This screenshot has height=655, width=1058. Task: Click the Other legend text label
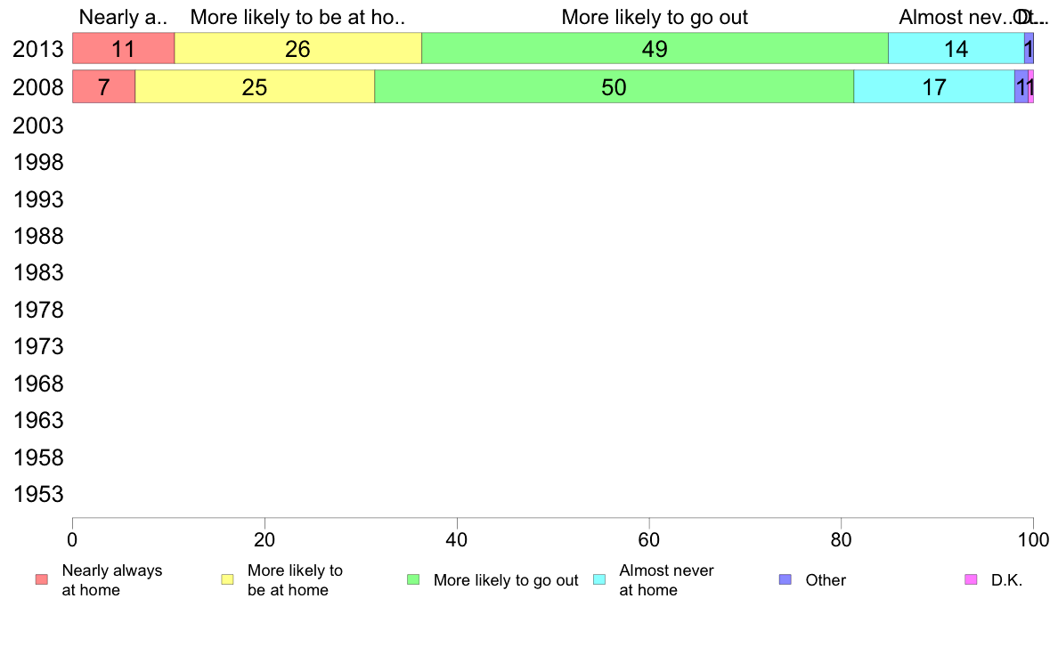point(826,580)
